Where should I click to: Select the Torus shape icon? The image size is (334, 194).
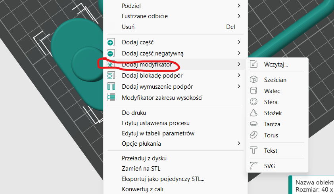click(253, 135)
